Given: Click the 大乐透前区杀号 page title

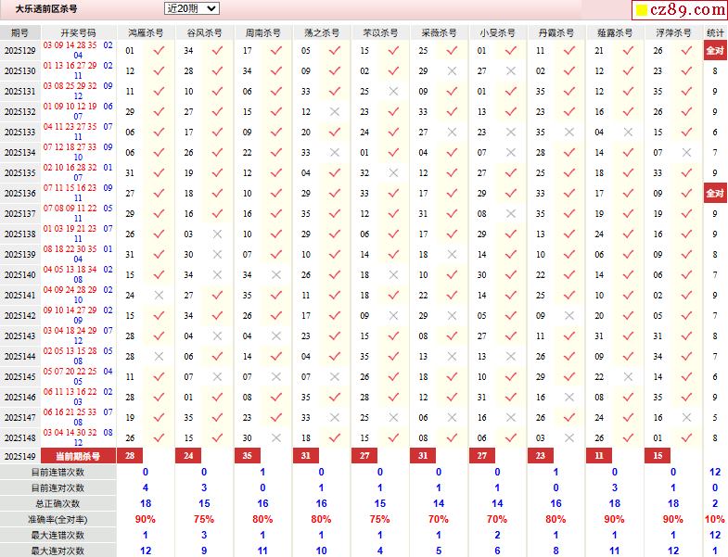Looking at the screenshot, I should pyautogui.click(x=46, y=8).
